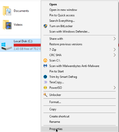Click the Videos folder label
Image resolution: width=119 pixels, height=132 pixels.
(18, 25)
